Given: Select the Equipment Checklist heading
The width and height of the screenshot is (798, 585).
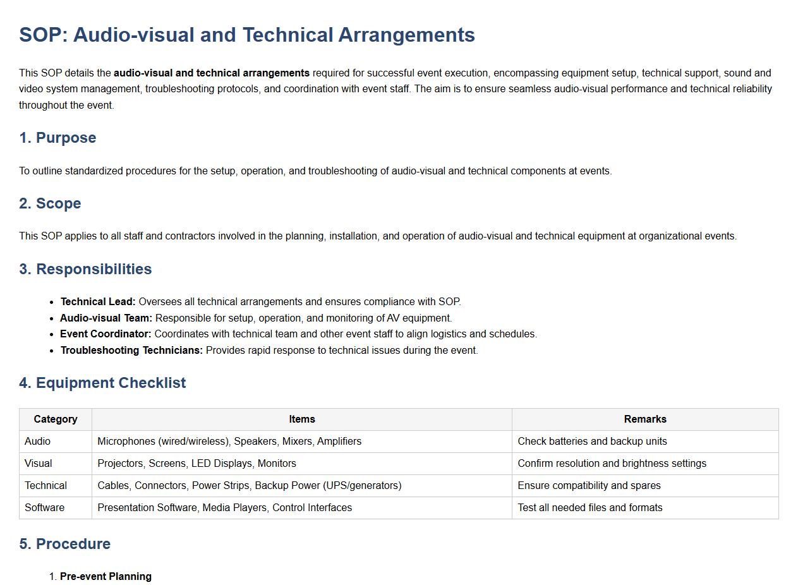Looking at the screenshot, I should tap(102, 383).
